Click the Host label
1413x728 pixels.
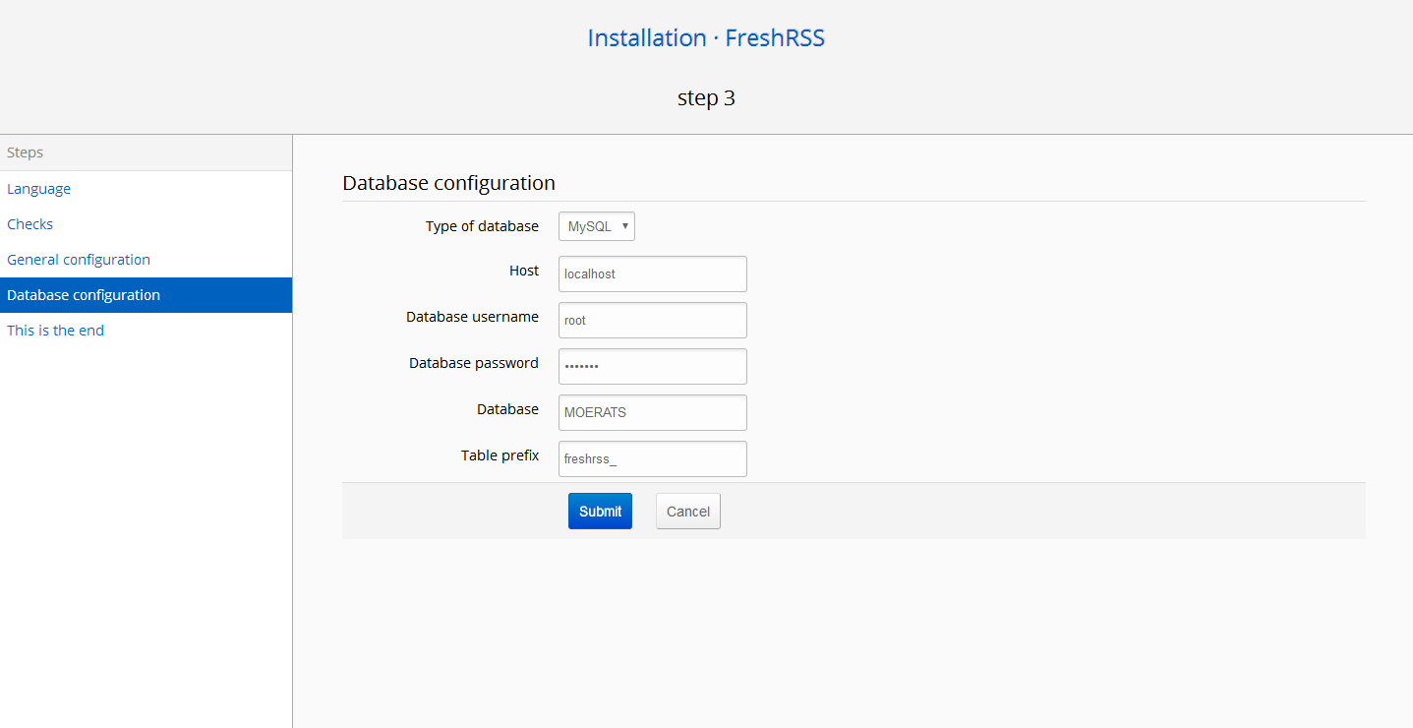(x=524, y=271)
